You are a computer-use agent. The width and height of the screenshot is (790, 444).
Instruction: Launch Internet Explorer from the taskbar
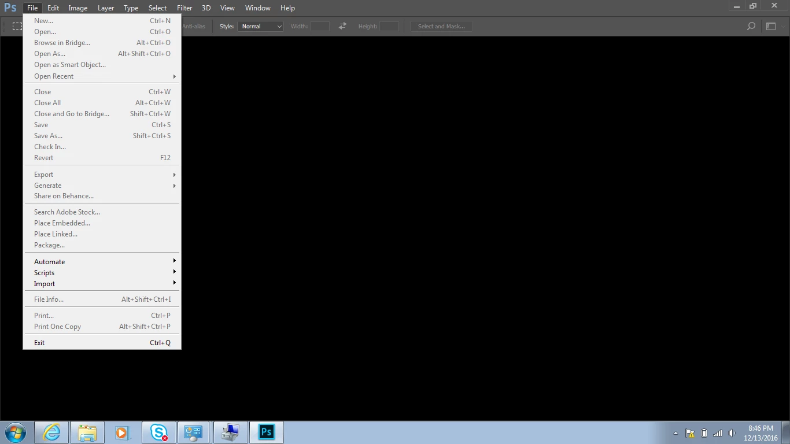pos(51,432)
